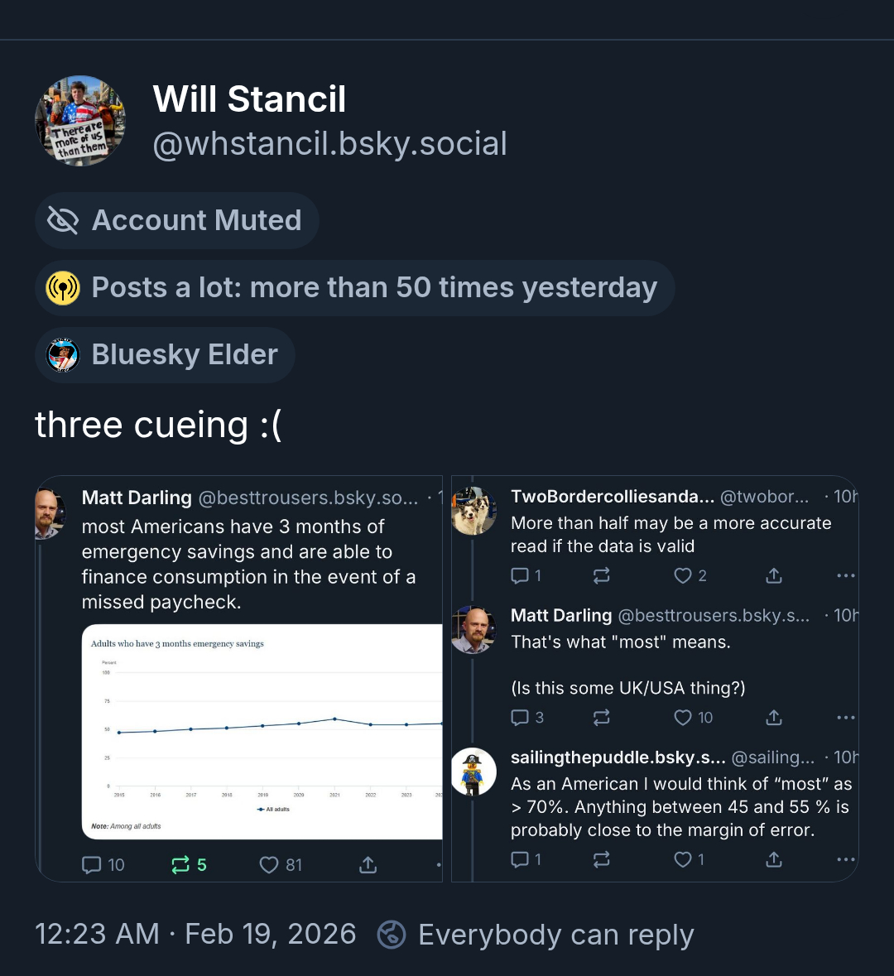Image resolution: width=894 pixels, height=976 pixels.
Task: Reply to TwoBordercollies' post
Action: 520,575
